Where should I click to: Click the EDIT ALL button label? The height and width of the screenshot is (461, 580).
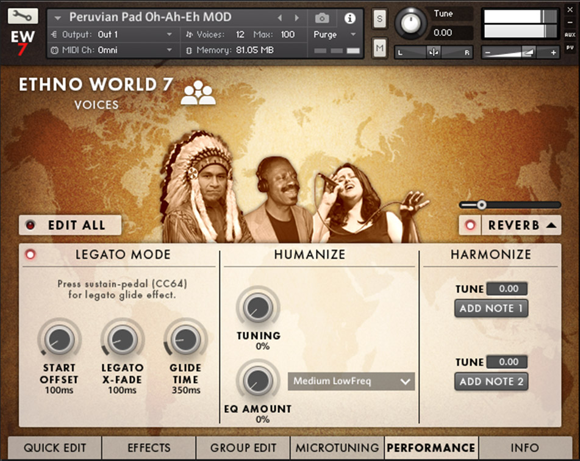pyautogui.click(x=77, y=225)
